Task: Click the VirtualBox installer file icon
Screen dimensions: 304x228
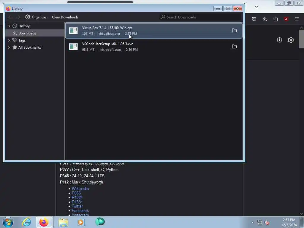Action: (x=73, y=31)
